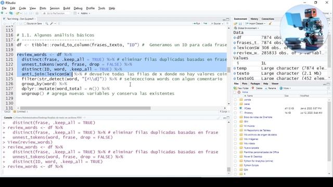Screen dimensions: 333x187
Task: Click the Home link in Files path
Action: click(x=245, y=92)
